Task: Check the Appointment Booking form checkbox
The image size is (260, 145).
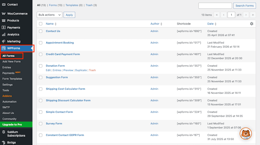Action: click(41, 43)
